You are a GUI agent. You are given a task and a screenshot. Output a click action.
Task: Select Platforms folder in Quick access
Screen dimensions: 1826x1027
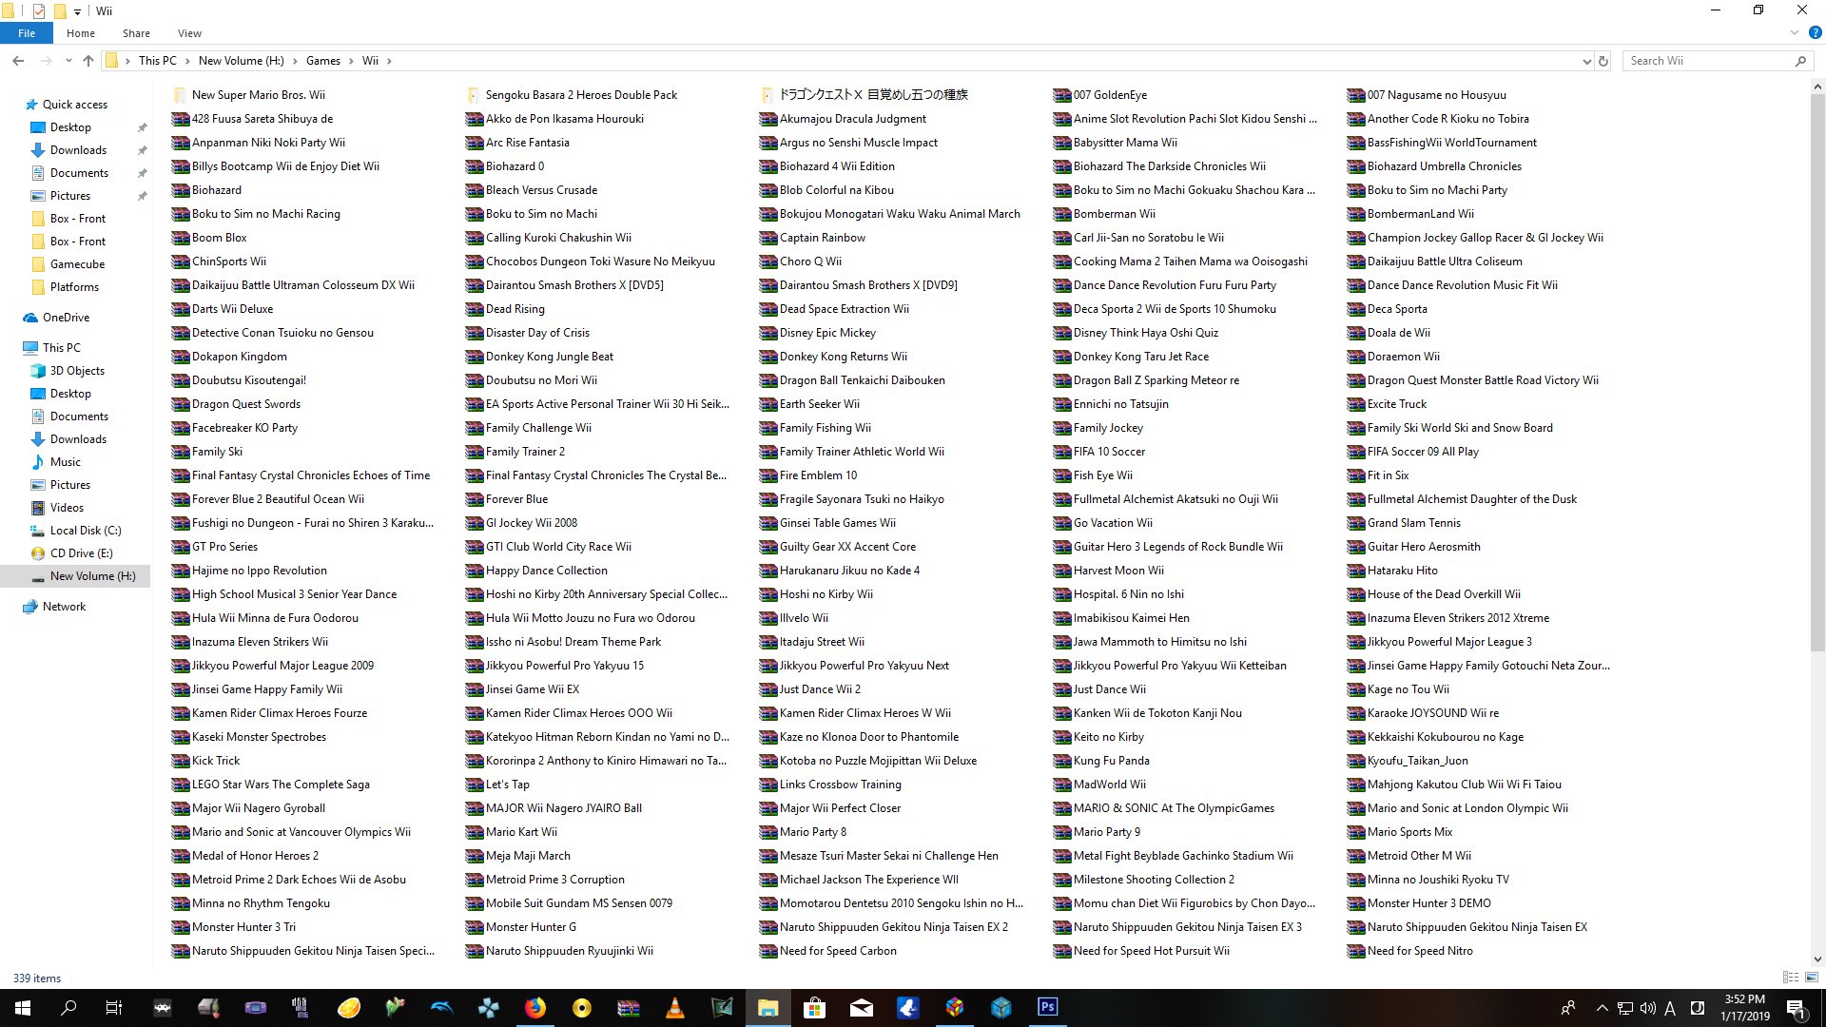[74, 287]
